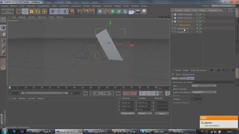The width and height of the screenshot is (239, 134).
Task: Open the Tipo spline type dropdown
Action: pos(204,86)
